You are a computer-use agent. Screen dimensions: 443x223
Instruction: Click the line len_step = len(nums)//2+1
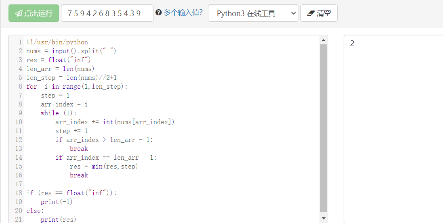tap(71, 77)
